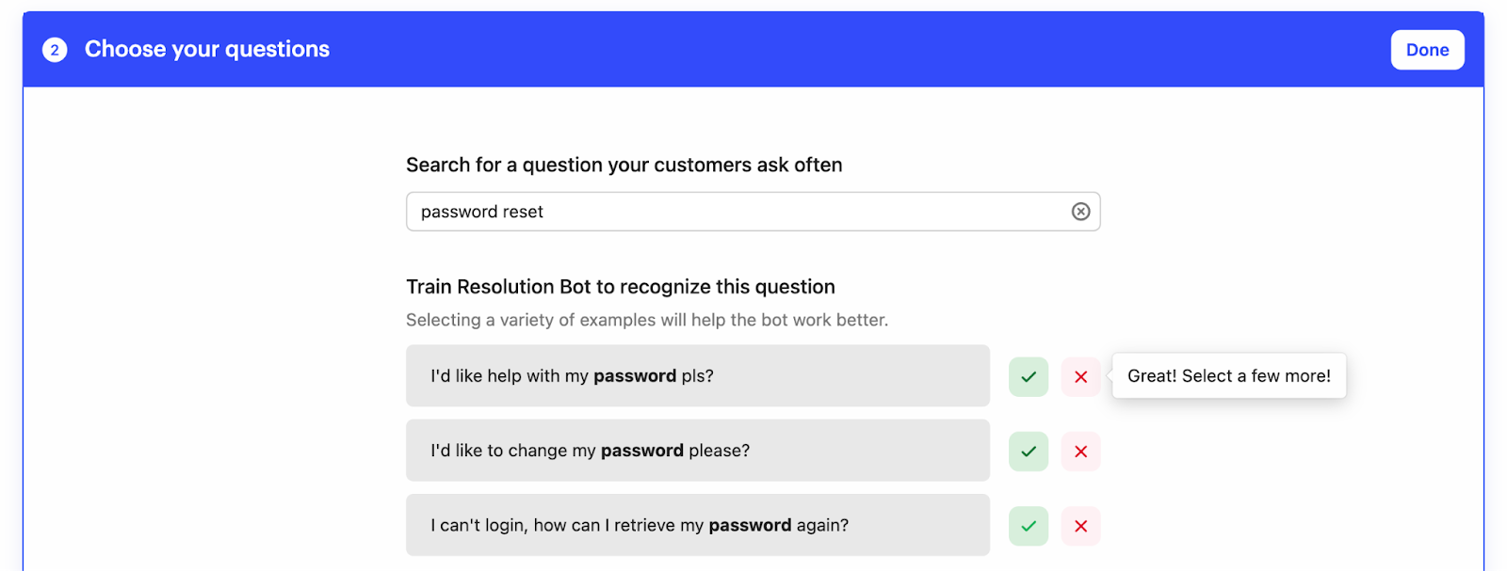The image size is (1507, 571).
Task: Click the 'Great! Select a few more!' tooltip
Action: (x=1228, y=376)
